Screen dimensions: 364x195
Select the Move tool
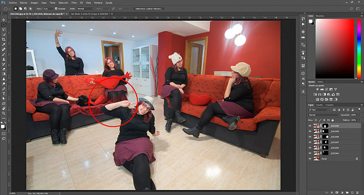(x=3, y=20)
